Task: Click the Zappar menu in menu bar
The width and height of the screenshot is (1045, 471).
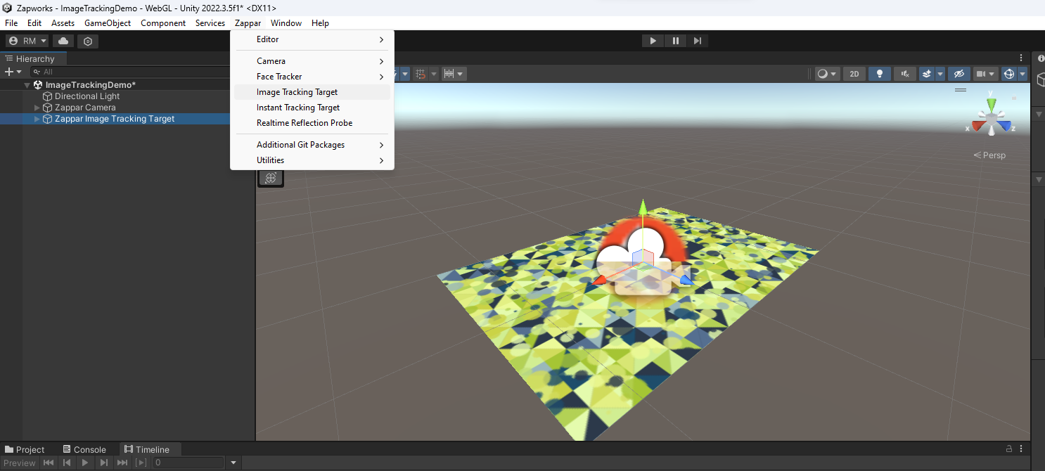Action: (x=248, y=23)
